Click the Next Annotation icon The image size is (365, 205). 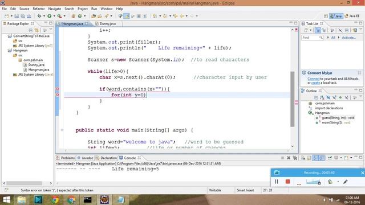tap(155, 16)
